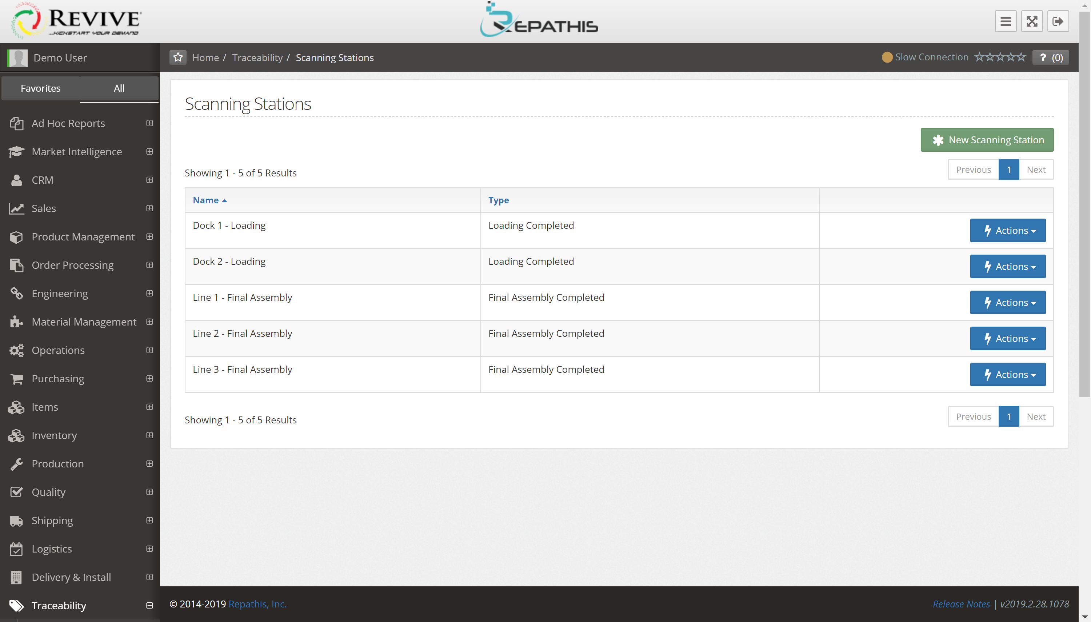Open the Shipping menu item
Image resolution: width=1091 pixels, height=622 pixels.
tap(52, 520)
